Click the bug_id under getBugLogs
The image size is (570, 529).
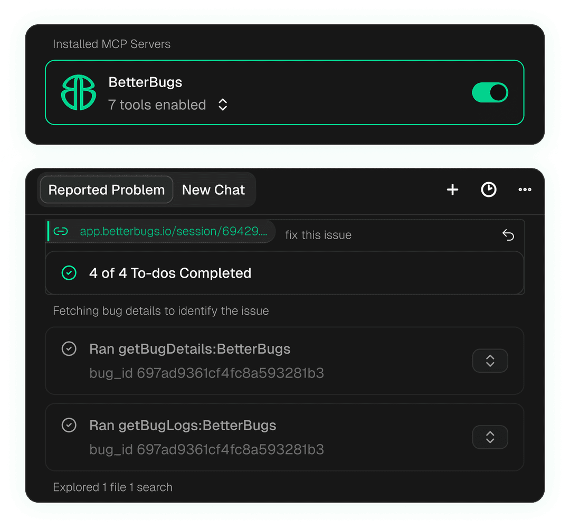(x=206, y=449)
